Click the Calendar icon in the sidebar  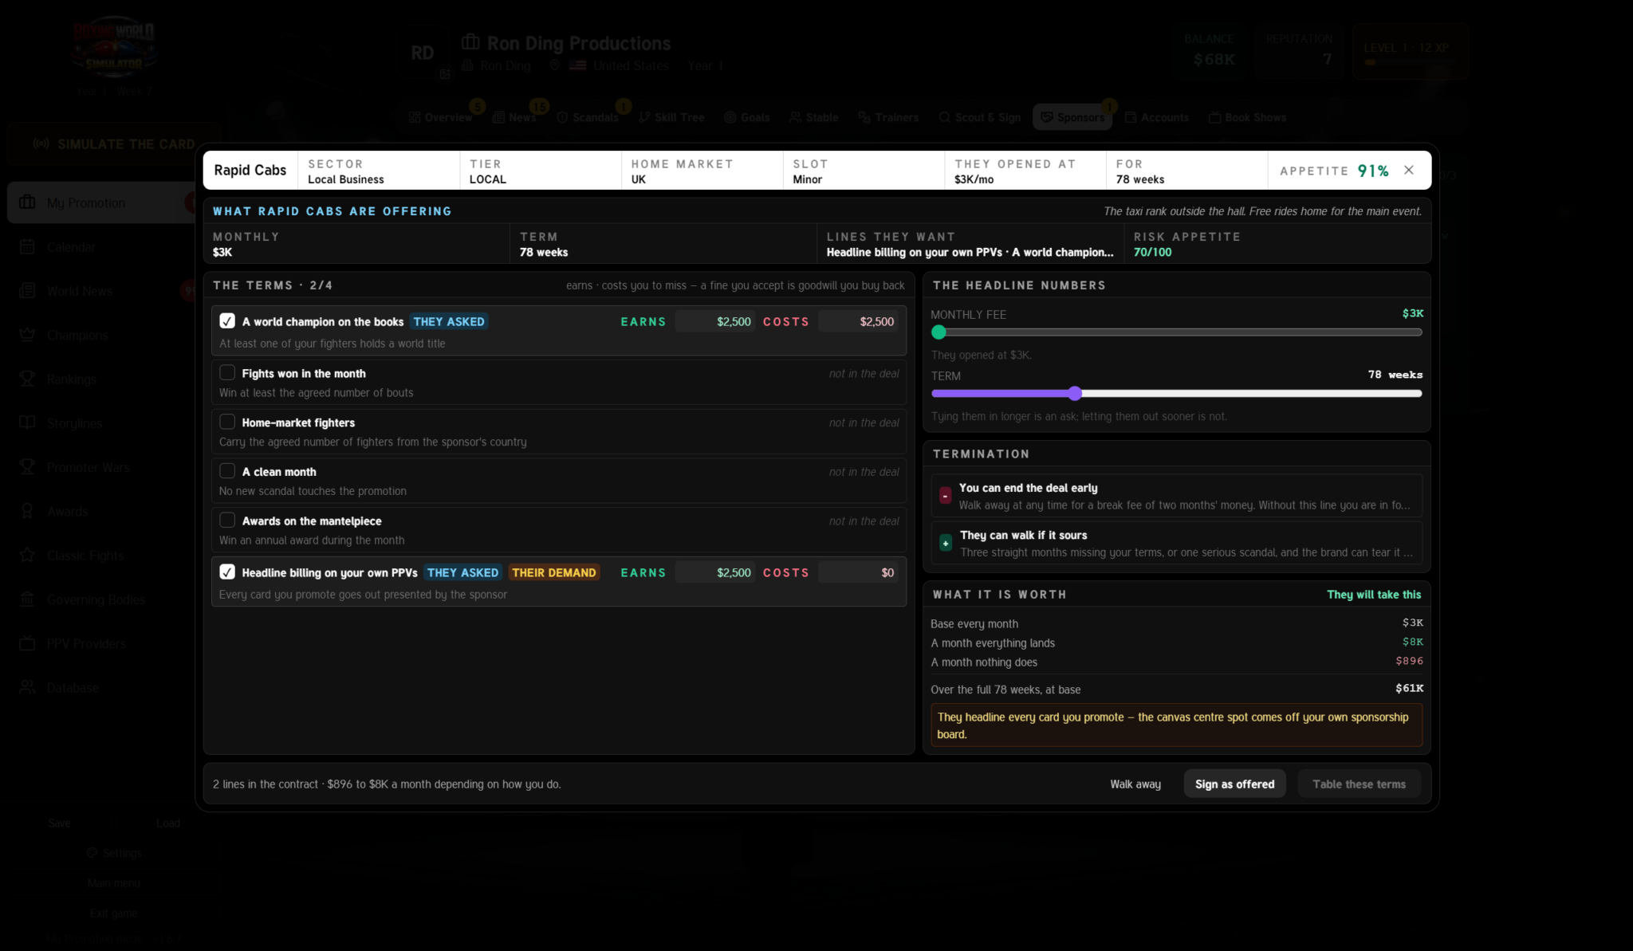pyautogui.click(x=27, y=247)
